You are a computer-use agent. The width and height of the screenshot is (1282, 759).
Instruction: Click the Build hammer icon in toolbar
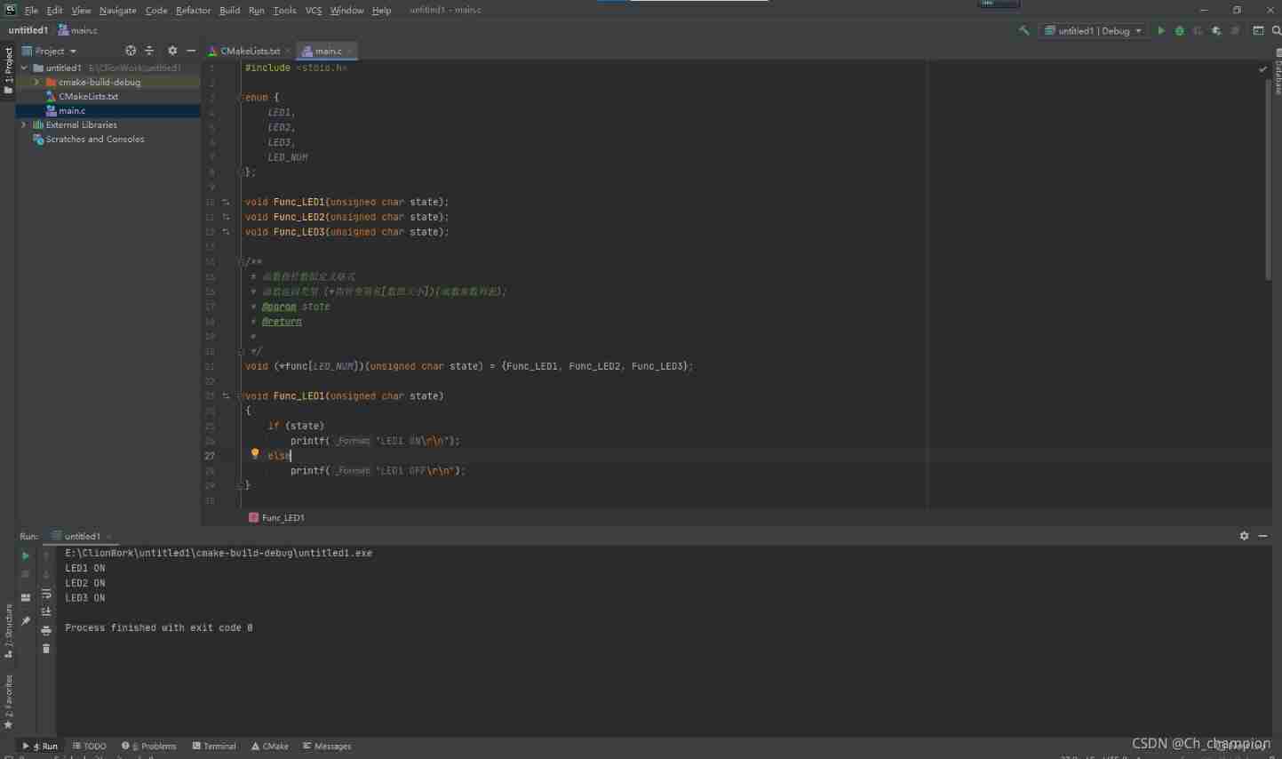tap(1023, 30)
